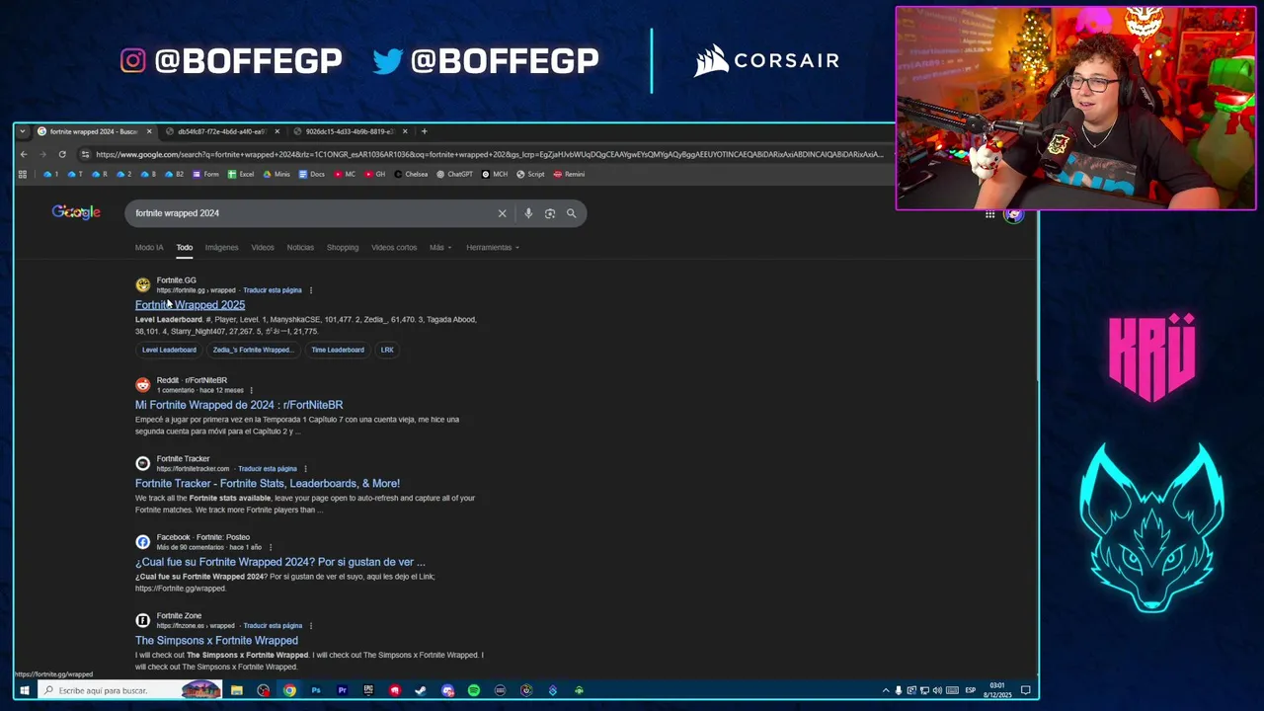Switch to the Modo IA tab
Screen dimensions: 1264x711
tap(149, 248)
